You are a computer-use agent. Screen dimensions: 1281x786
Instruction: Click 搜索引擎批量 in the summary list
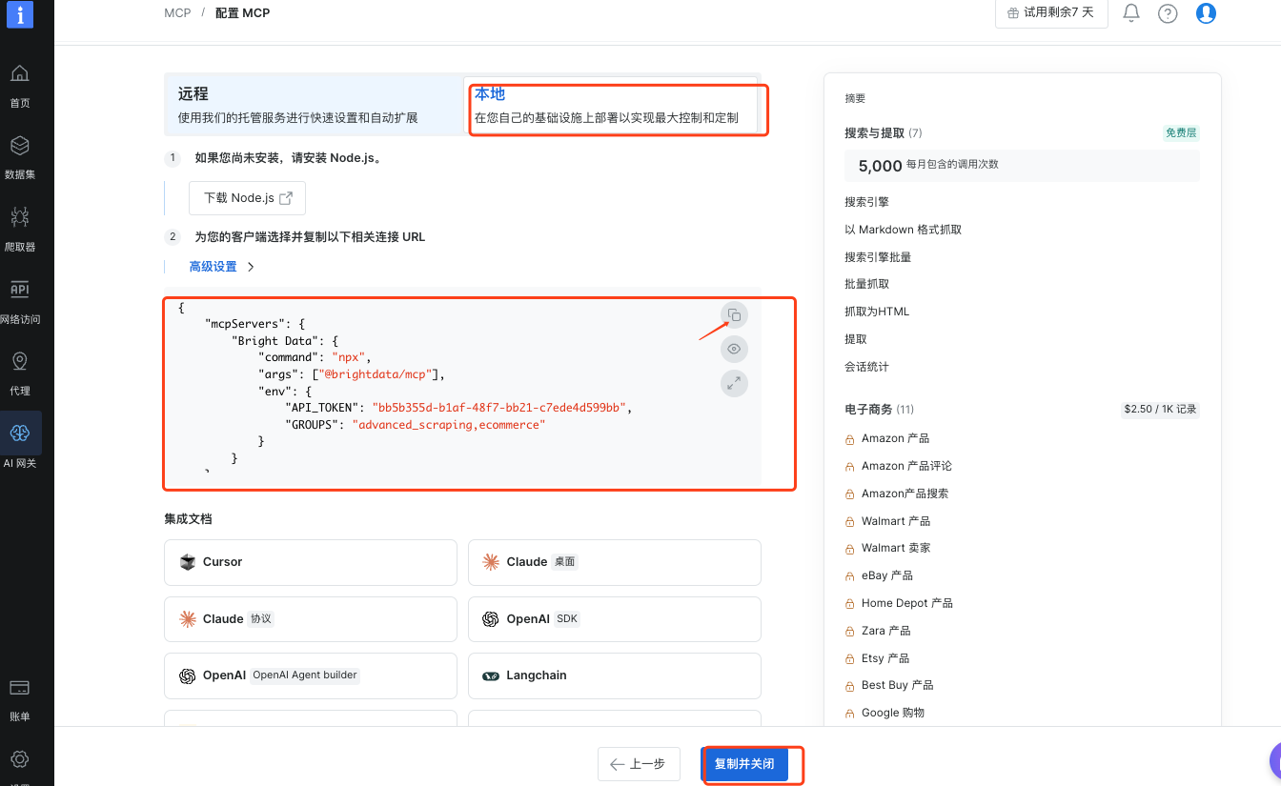click(x=878, y=257)
